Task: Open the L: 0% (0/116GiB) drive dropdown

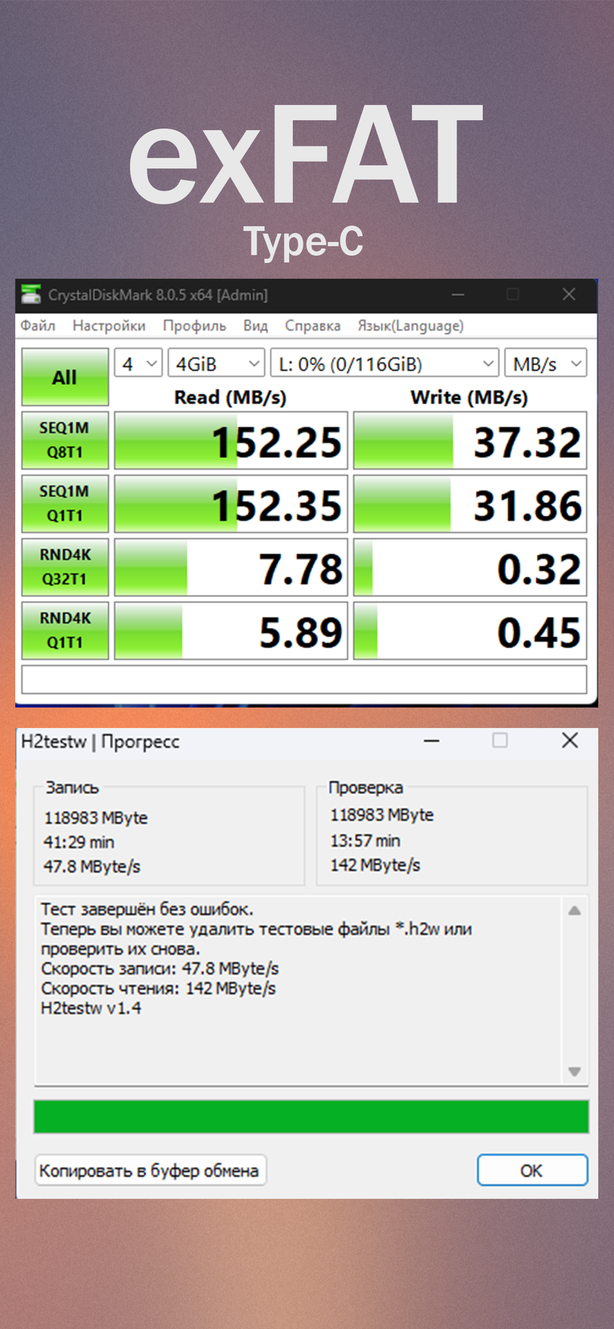Action: coord(384,363)
